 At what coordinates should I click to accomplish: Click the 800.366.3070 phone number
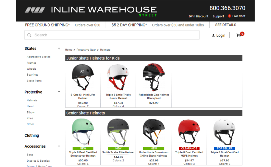pyautogui.click(x=227, y=8)
